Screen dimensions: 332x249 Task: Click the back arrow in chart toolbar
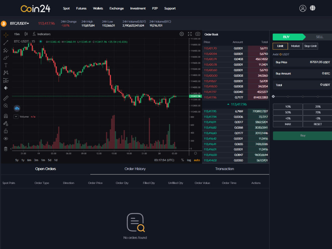pyautogui.click(x=6, y=88)
